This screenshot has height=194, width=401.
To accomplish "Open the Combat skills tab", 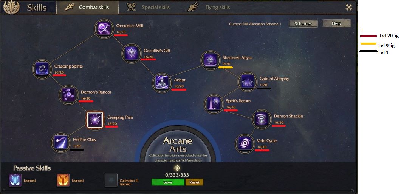I will (x=87, y=8).
